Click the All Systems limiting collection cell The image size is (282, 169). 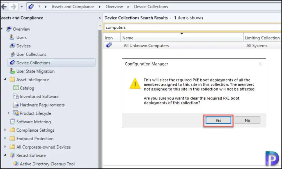tap(257, 46)
